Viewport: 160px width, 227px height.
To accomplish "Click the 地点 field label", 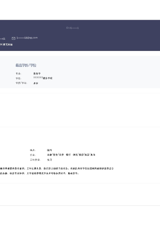I will click(33, 150).
